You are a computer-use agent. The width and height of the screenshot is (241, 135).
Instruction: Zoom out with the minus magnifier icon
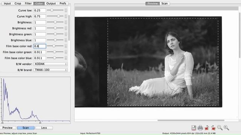[220, 128]
